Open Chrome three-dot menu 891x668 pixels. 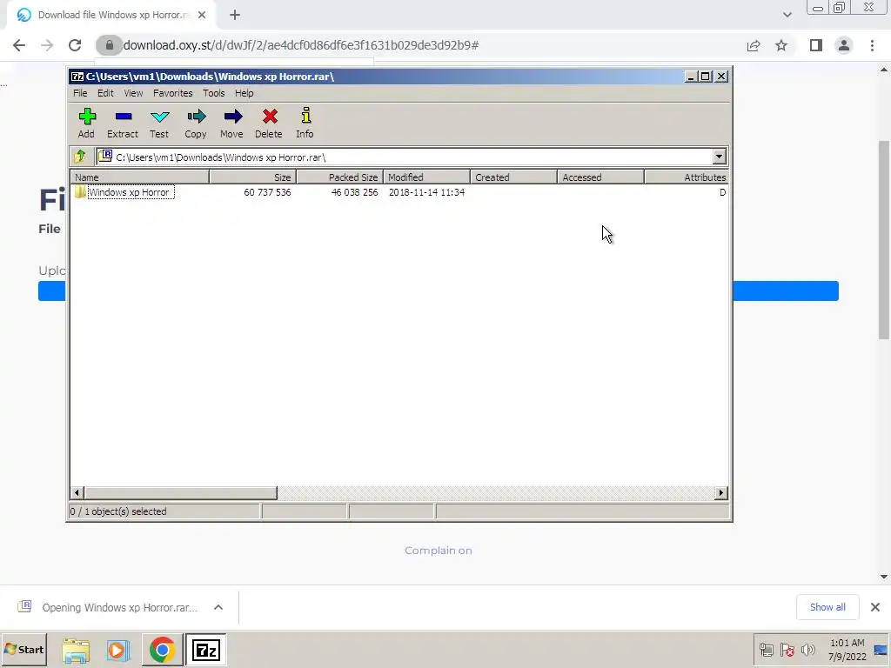[872, 45]
